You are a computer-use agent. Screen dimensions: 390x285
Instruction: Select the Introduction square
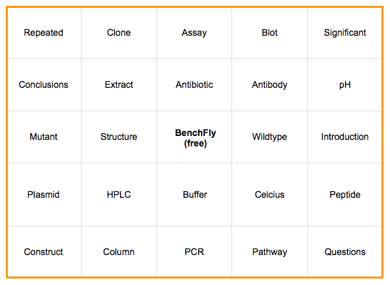click(x=345, y=137)
